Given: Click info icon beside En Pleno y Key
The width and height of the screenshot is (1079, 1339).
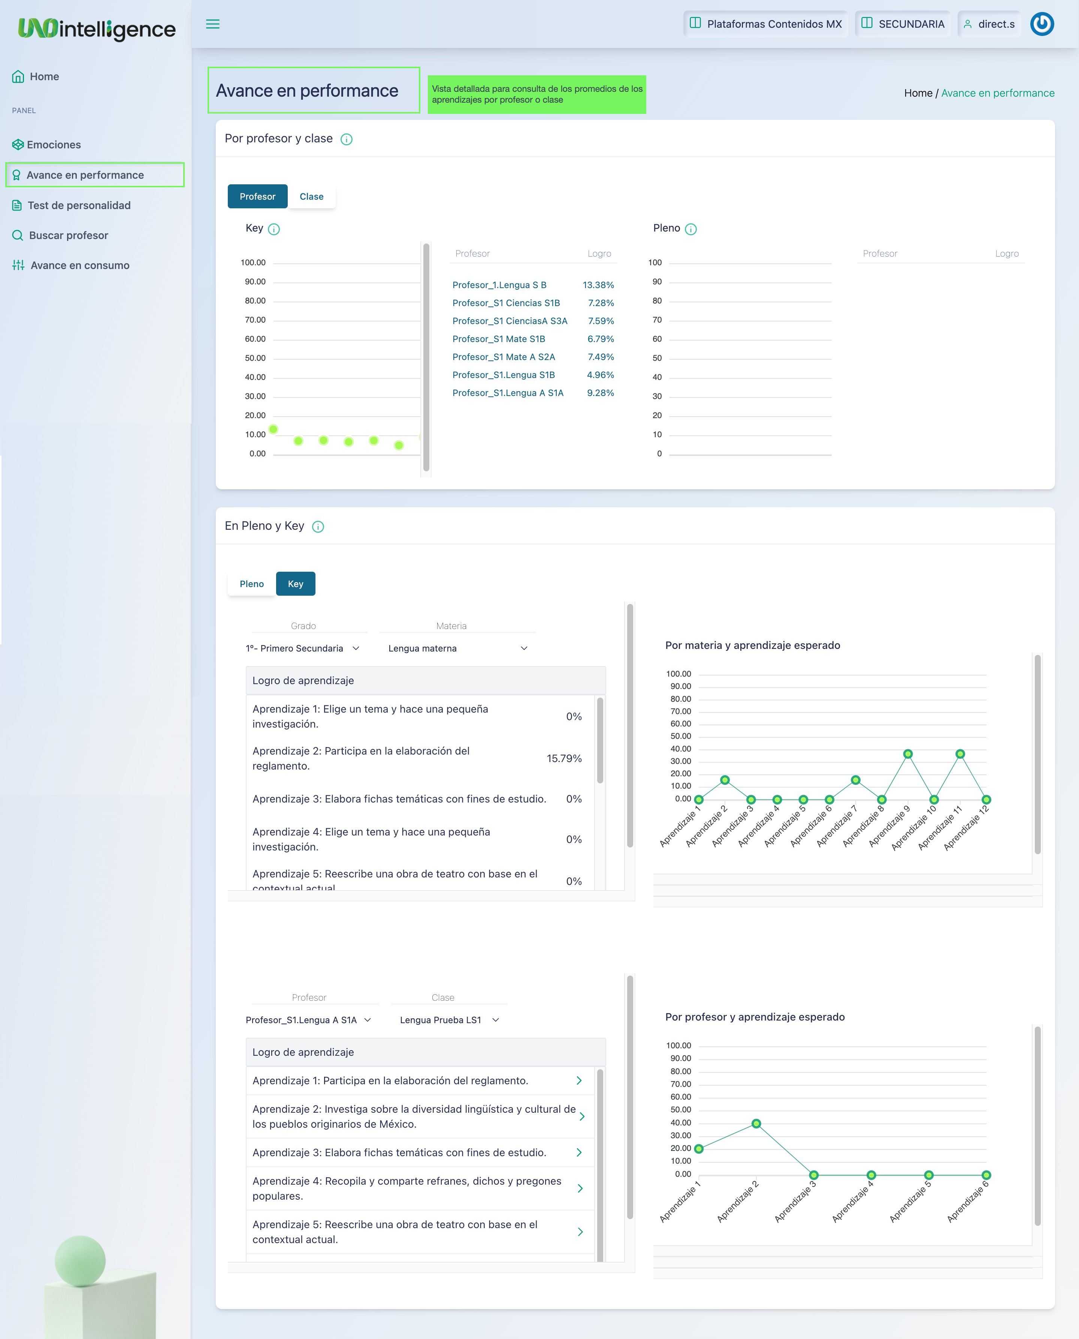Looking at the screenshot, I should (x=318, y=526).
